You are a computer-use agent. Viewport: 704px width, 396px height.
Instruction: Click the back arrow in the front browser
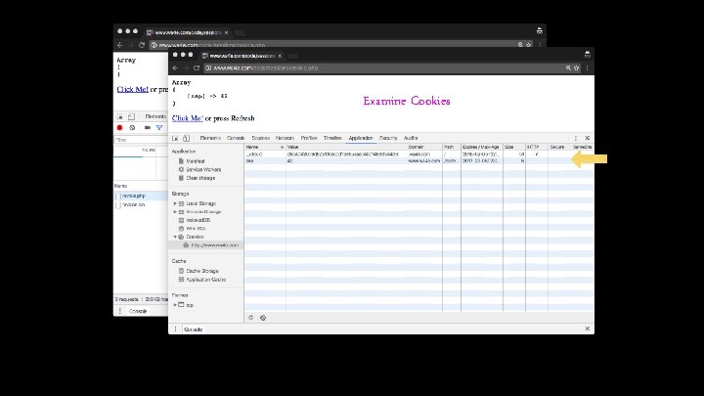176,67
